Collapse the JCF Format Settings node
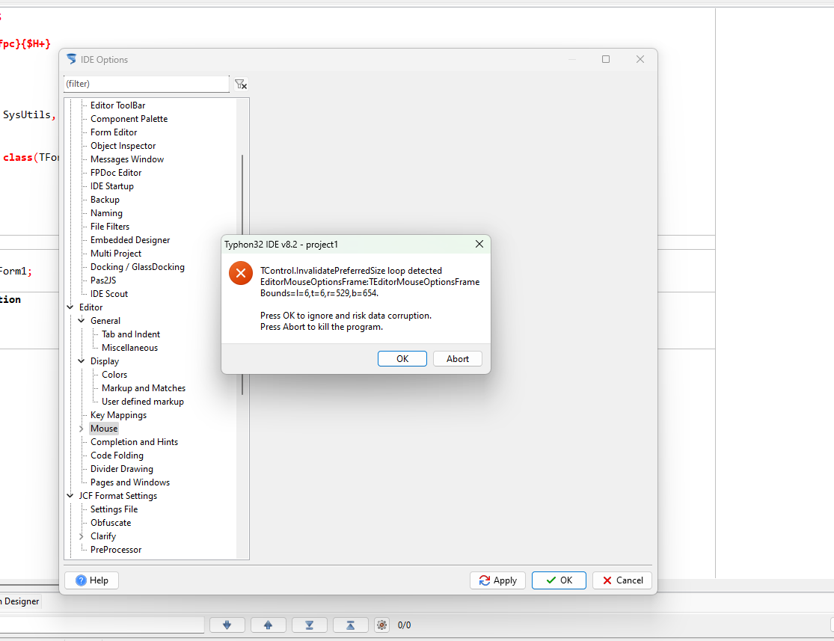This screenshot has width=834, height=641. pyautogui.click(x=70, y=495)
